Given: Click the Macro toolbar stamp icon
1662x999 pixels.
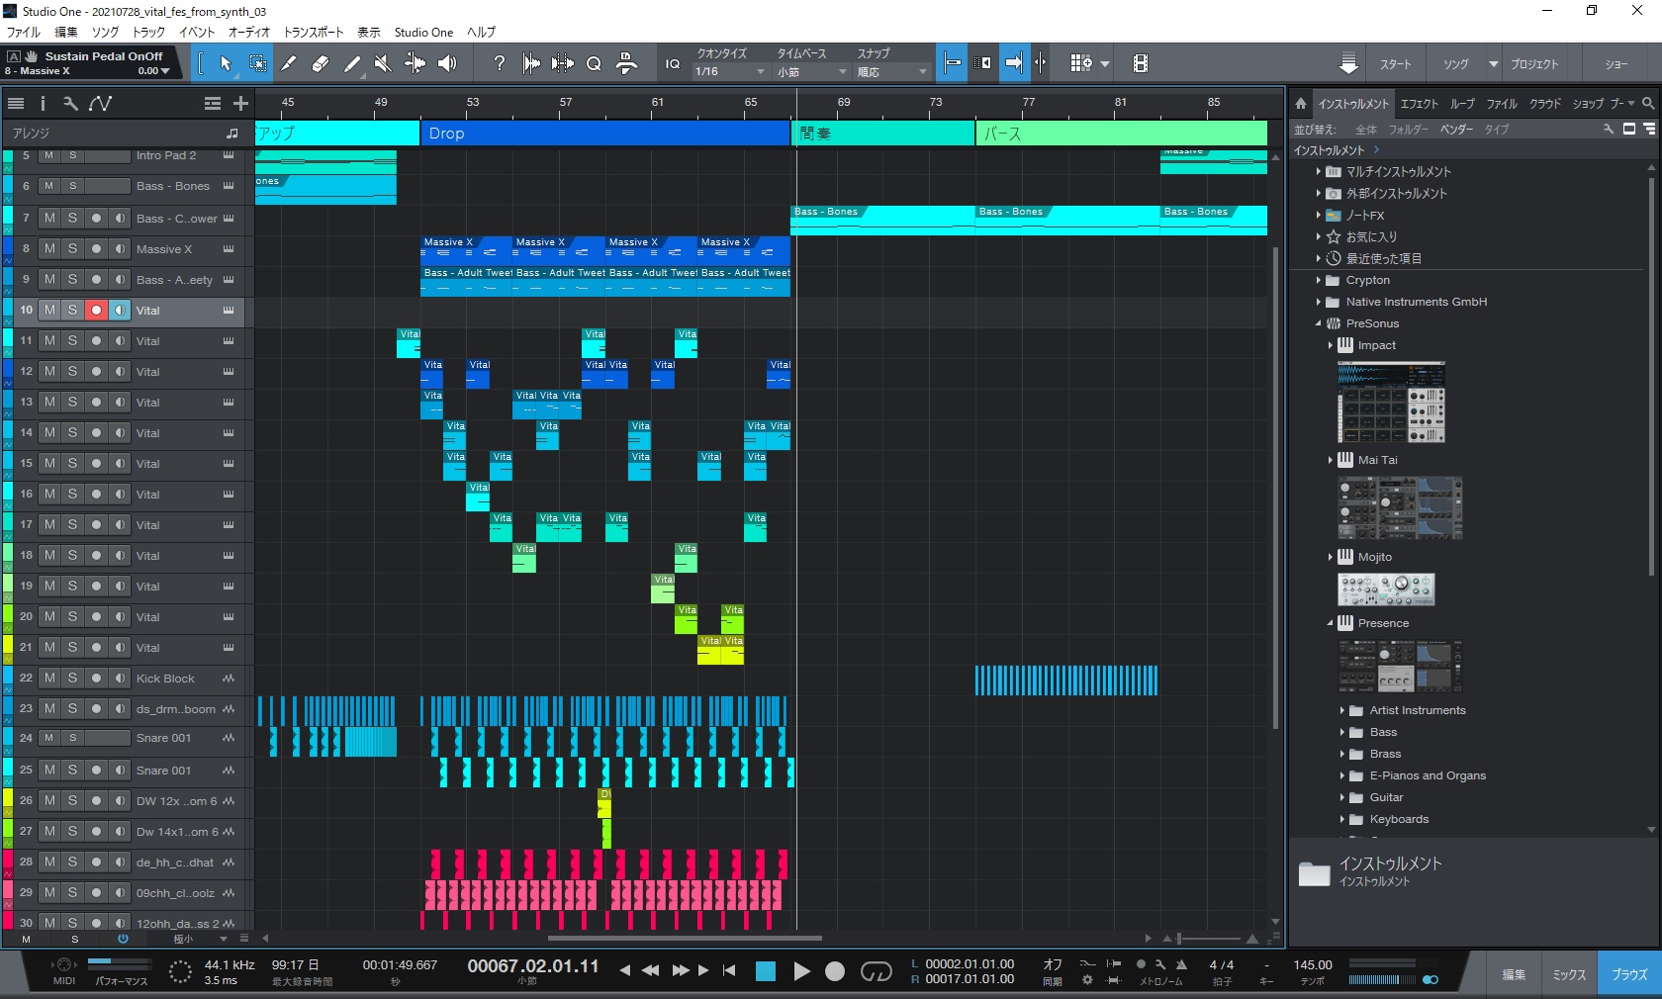Looking at the screenshot, I should (626, 63).
